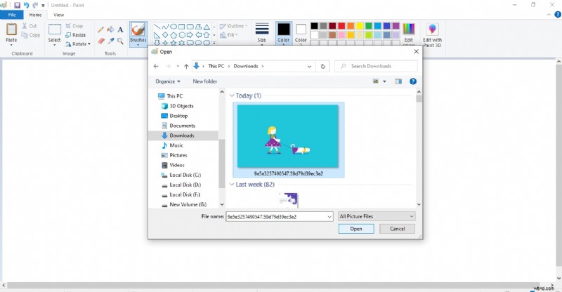Viewport: 562px width, 292px height.
Task: Toggle the preview pane in Open dialog
Action: (x=398, y=81)
